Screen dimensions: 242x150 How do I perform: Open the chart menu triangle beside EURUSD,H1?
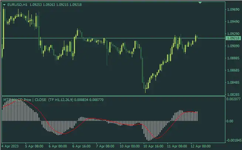(x=4, y=5)
